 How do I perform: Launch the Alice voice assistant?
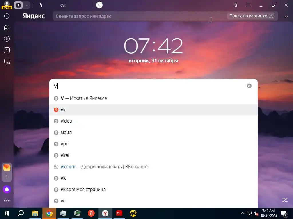point(7,189)
